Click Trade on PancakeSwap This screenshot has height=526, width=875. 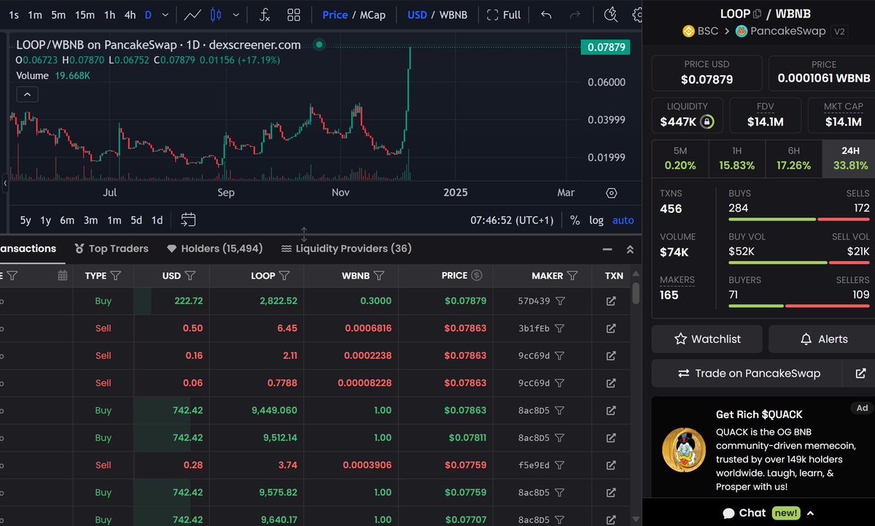tap(748, 374)
